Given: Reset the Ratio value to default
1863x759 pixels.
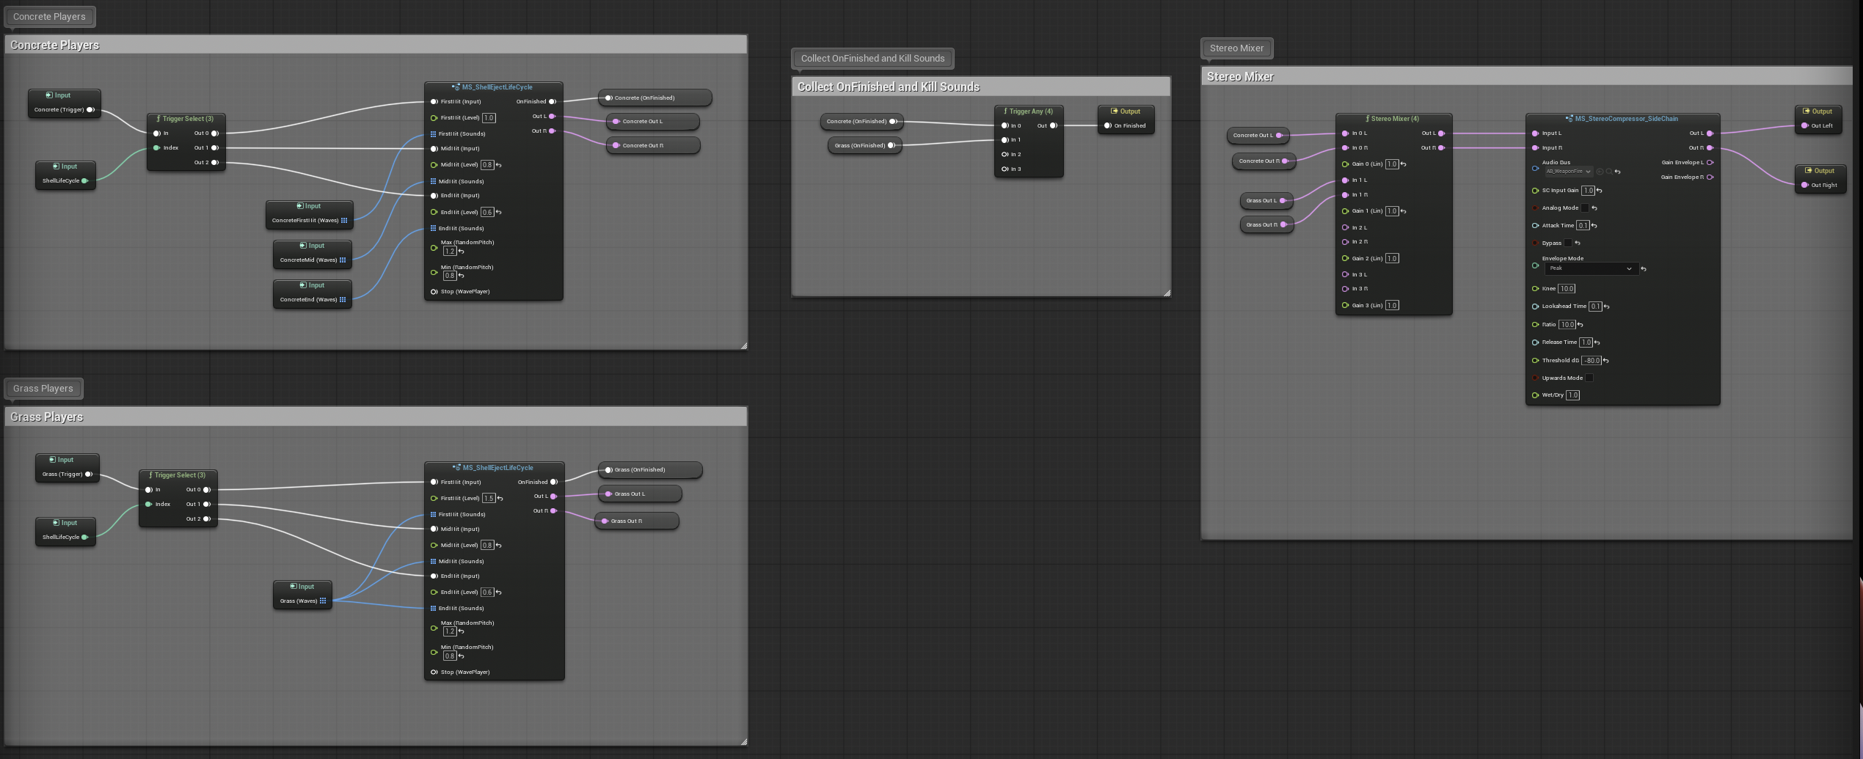Looking at the screenshot, I should (1580, 325).
